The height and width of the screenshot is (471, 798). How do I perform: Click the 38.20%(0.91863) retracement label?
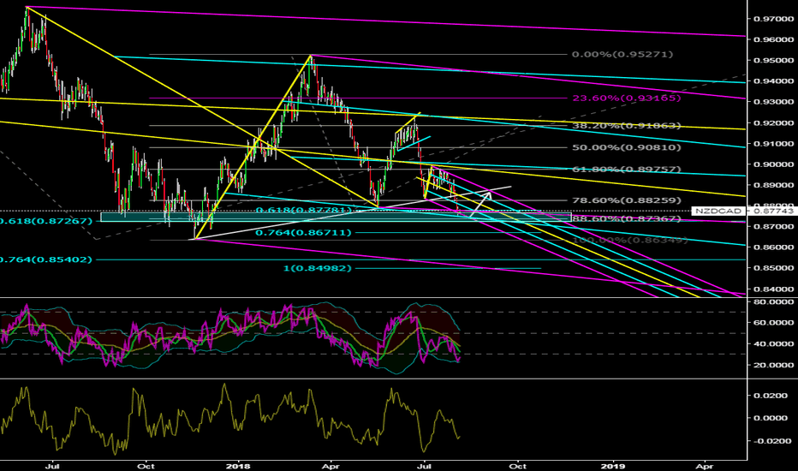pyautogui.click(x=627, y=125)
